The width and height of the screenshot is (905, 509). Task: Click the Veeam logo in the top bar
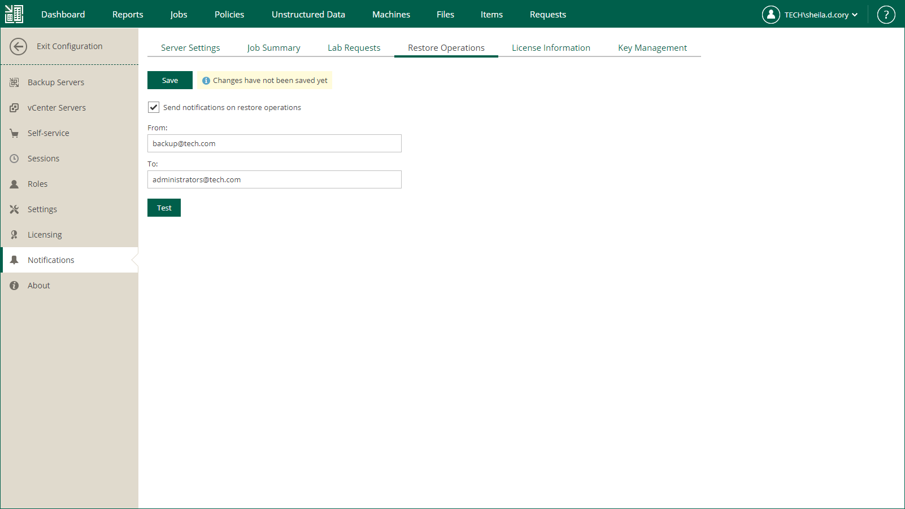click(x=14, y=14)
